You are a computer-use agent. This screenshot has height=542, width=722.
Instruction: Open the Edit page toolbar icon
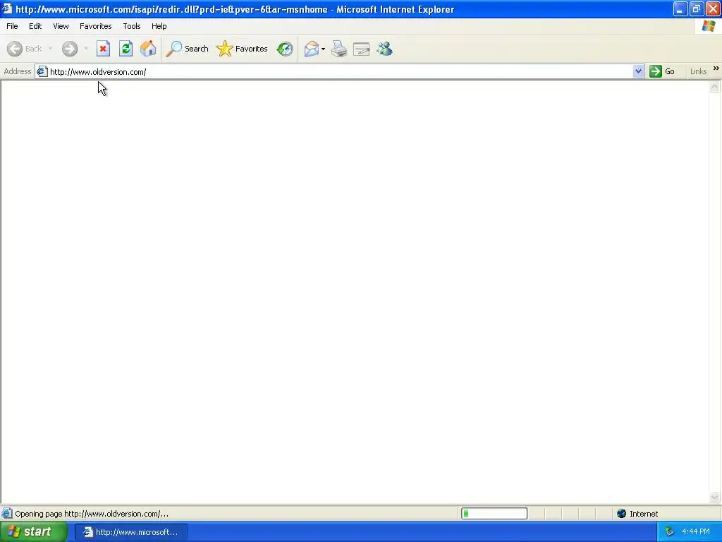click(x=362, y=49)
